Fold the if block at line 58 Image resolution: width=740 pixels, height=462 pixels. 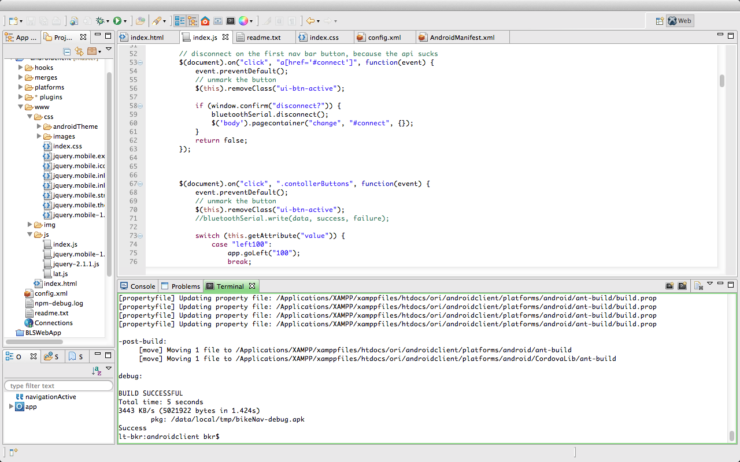click(x=141, y=106)
